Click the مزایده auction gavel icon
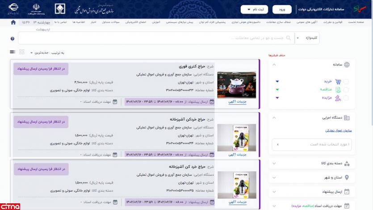Screen dimensions: 373x210 [338, 98]
